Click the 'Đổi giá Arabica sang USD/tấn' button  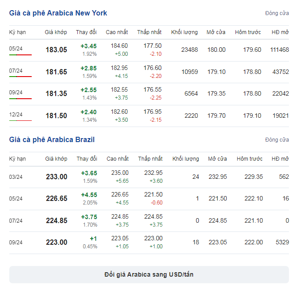click(149, 274)
